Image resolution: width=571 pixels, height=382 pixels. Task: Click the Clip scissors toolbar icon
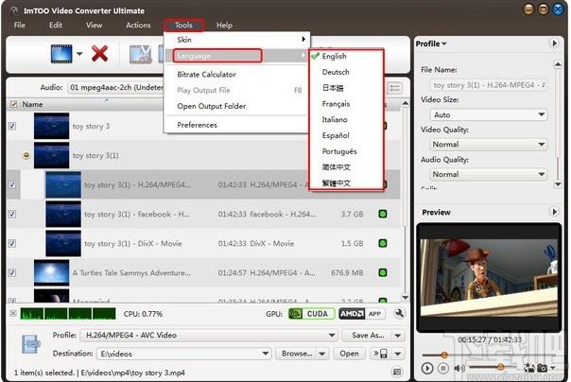point(141,54)
